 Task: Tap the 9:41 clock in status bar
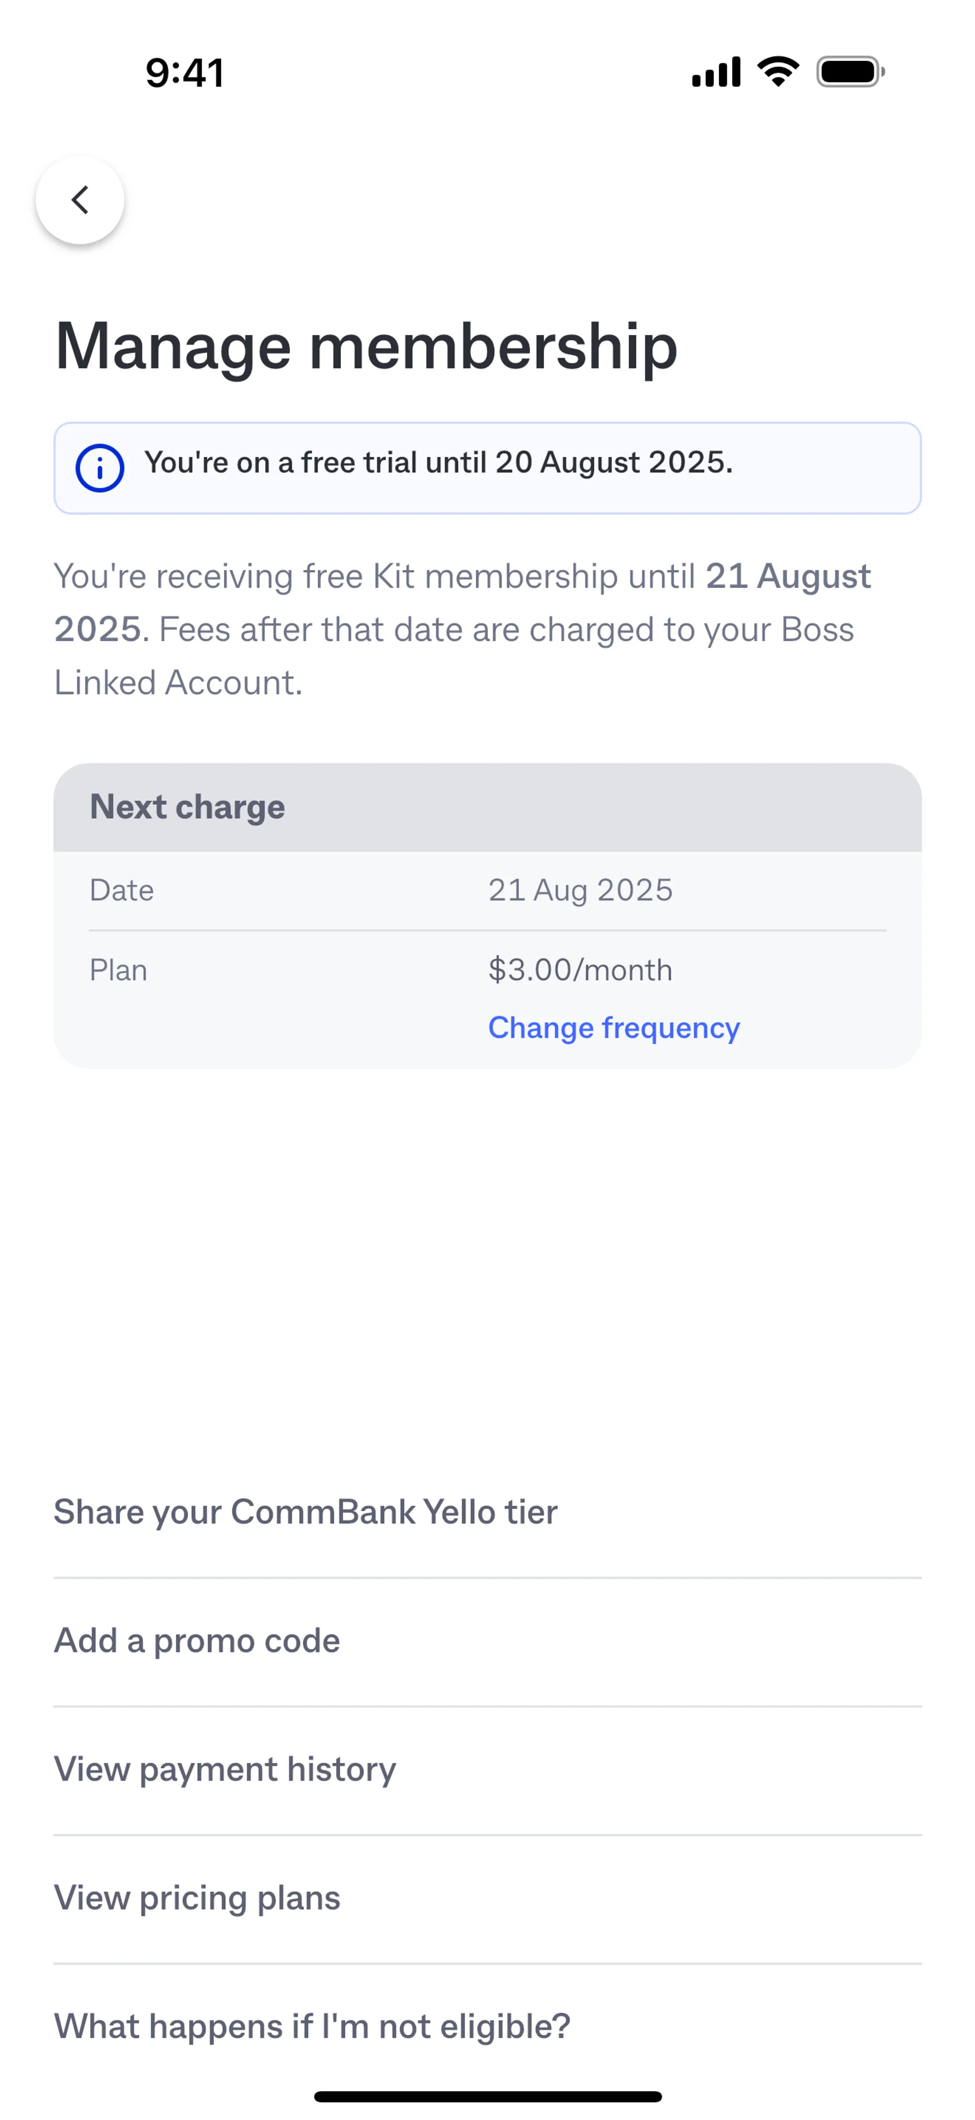tap(185, 73)
